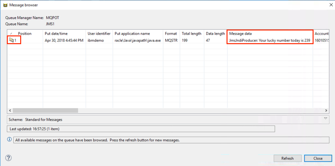Click the help question mark icon

(x=8, y=158)
